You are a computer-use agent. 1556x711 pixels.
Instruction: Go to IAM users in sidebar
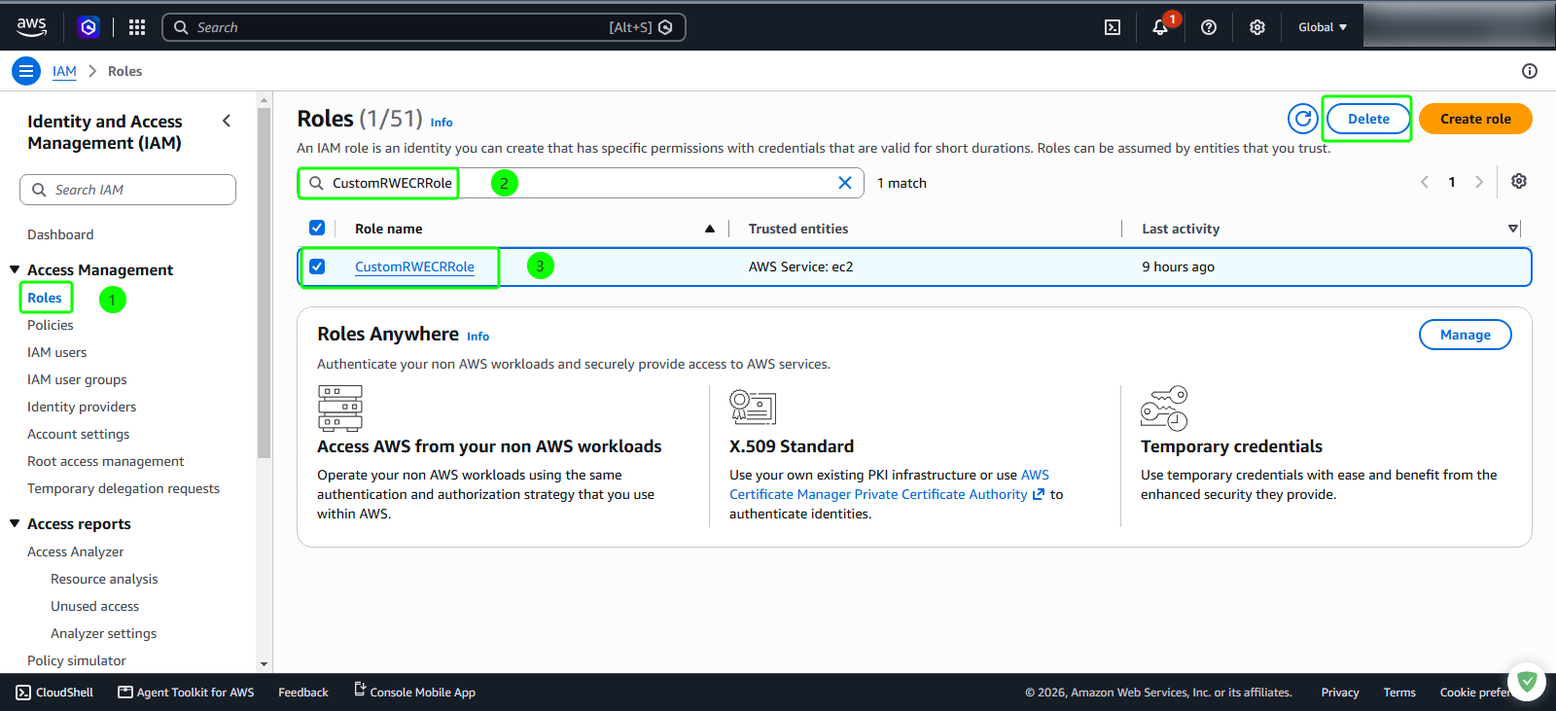[57, 352]
